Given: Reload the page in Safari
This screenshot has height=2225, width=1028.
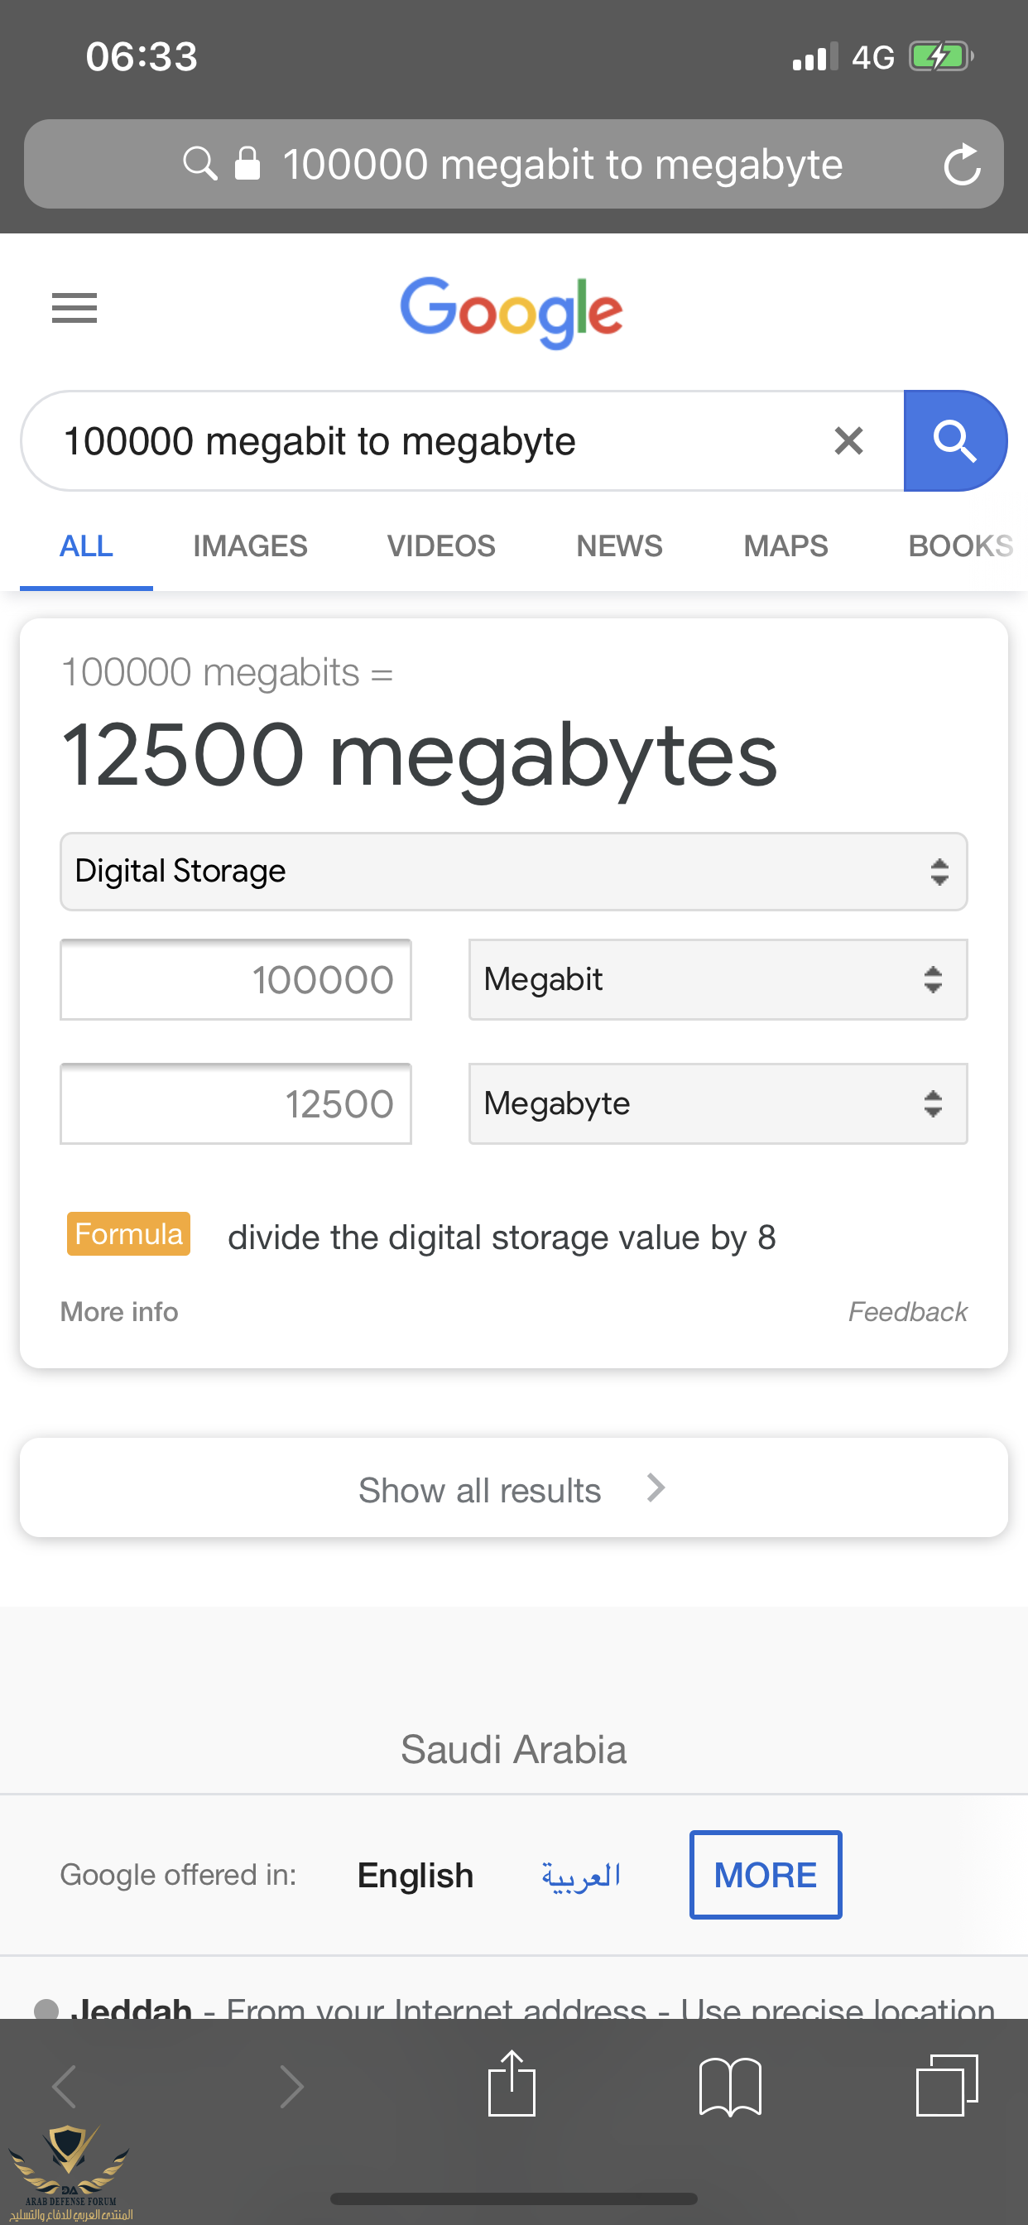Looking at the screenshot, I should coord(961,165).
